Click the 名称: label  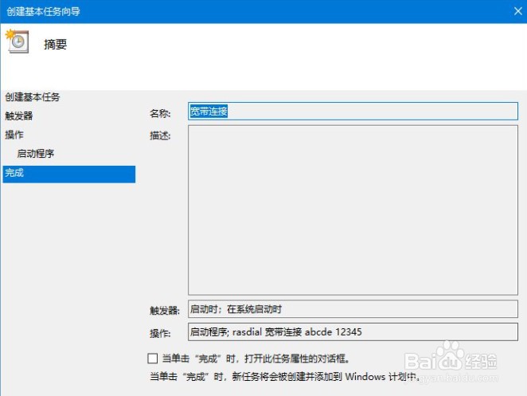pos(160,113)
